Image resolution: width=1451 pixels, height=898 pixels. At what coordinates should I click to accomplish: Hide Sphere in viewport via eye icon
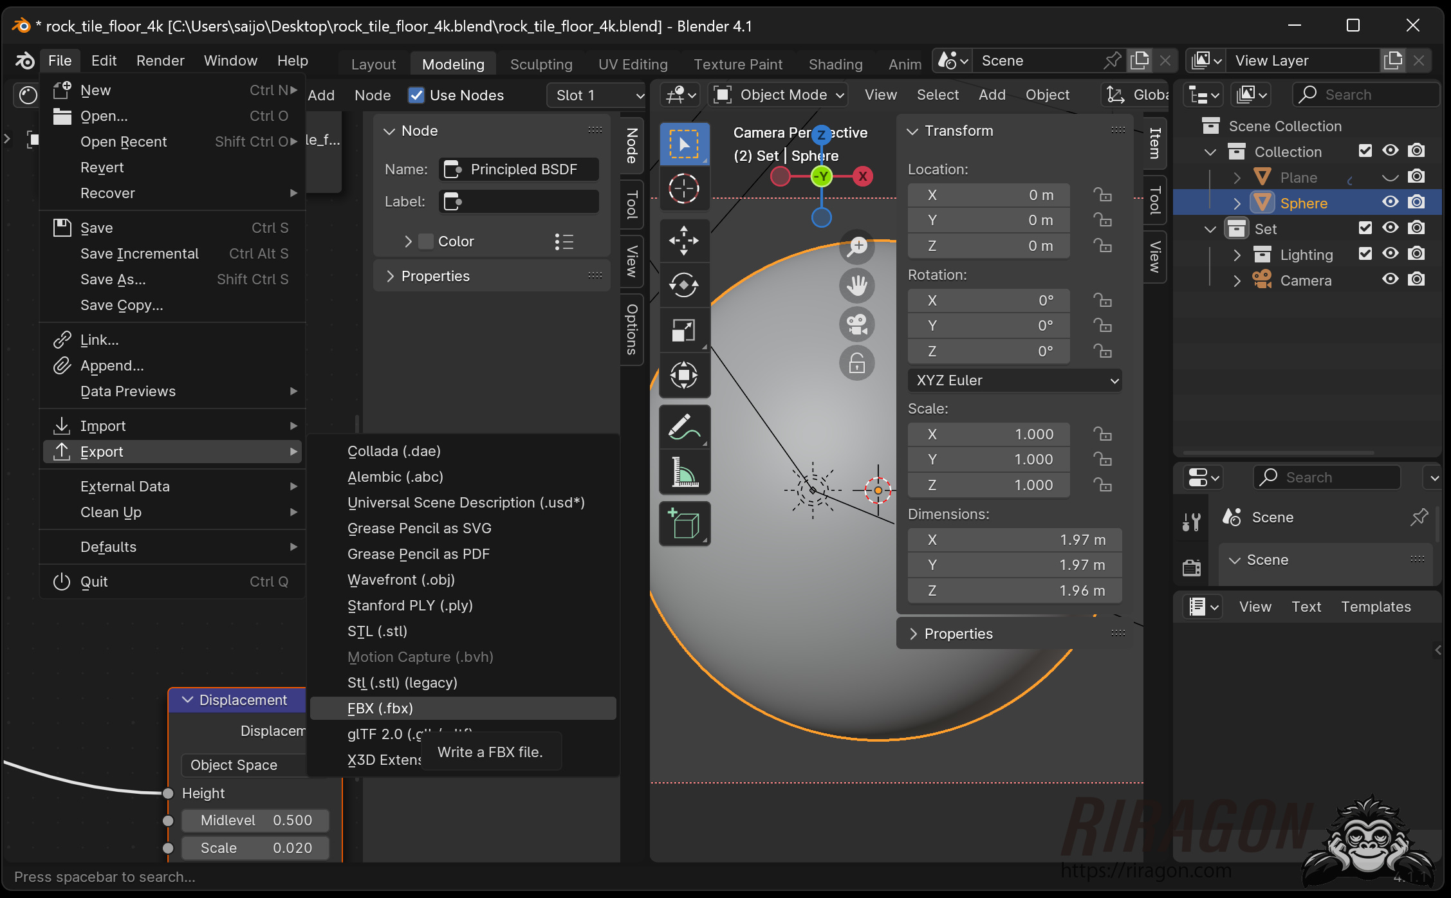[x=1390, y=203]
